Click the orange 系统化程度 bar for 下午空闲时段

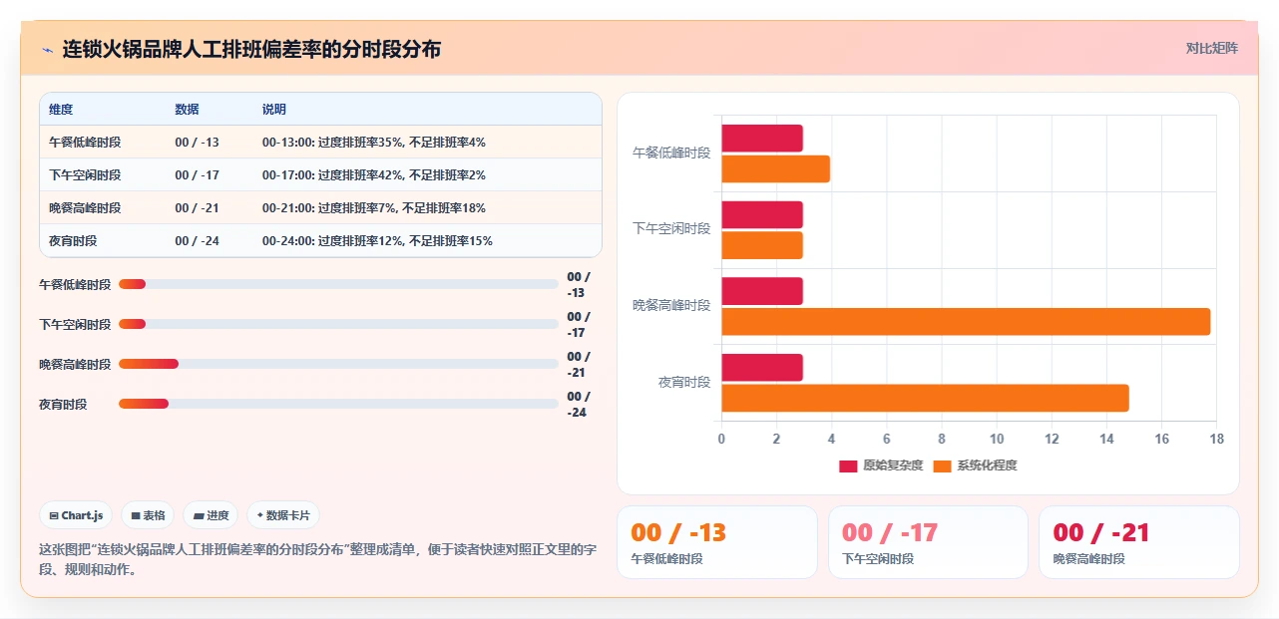762,245
